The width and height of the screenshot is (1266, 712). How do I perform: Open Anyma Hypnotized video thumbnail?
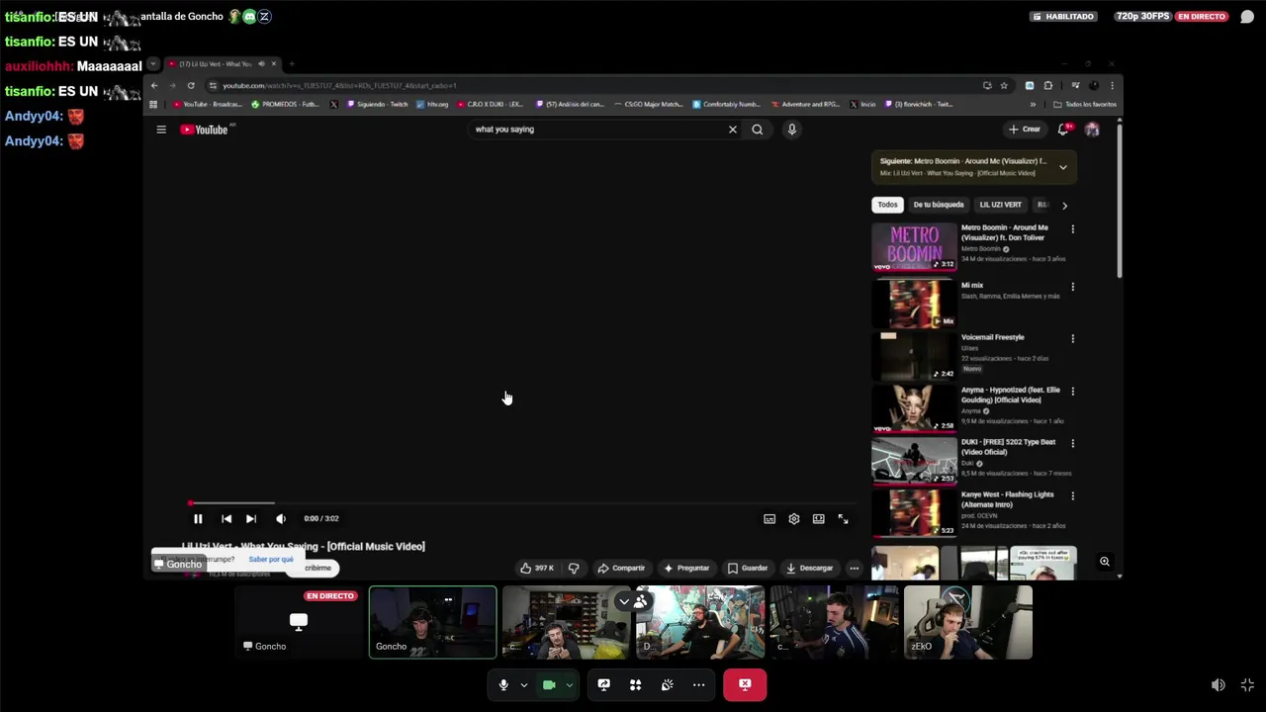tap(914, 408)
